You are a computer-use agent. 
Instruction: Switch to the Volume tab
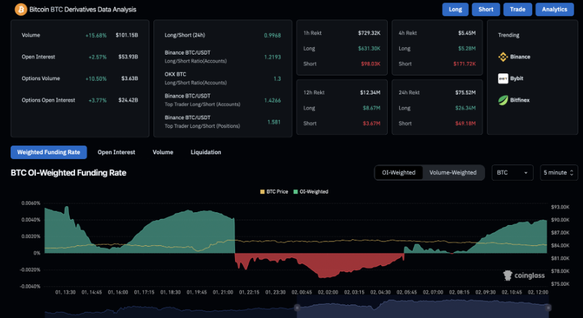click(163, 152)
